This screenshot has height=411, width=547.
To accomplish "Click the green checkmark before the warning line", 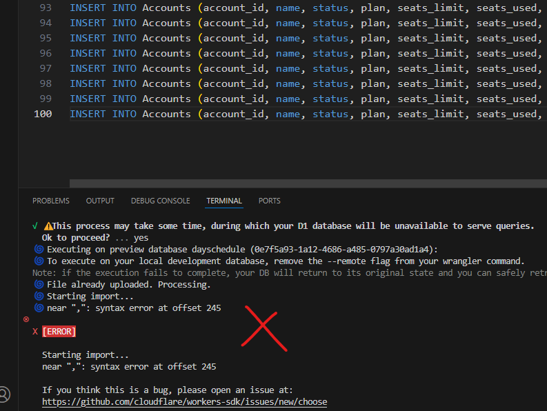I will pos(35,226).
